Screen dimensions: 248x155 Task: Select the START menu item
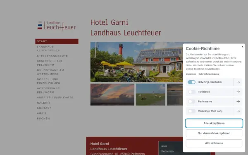click(57, 41)
